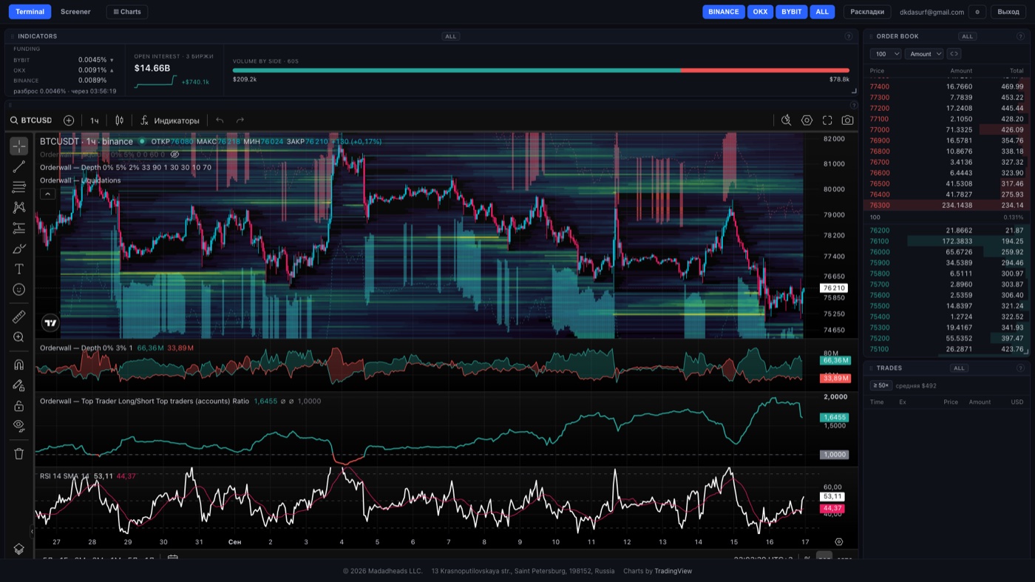This screenshot has height=582, width=1035.
Task: Select the text annotation tool
Action: click(19, 269)
